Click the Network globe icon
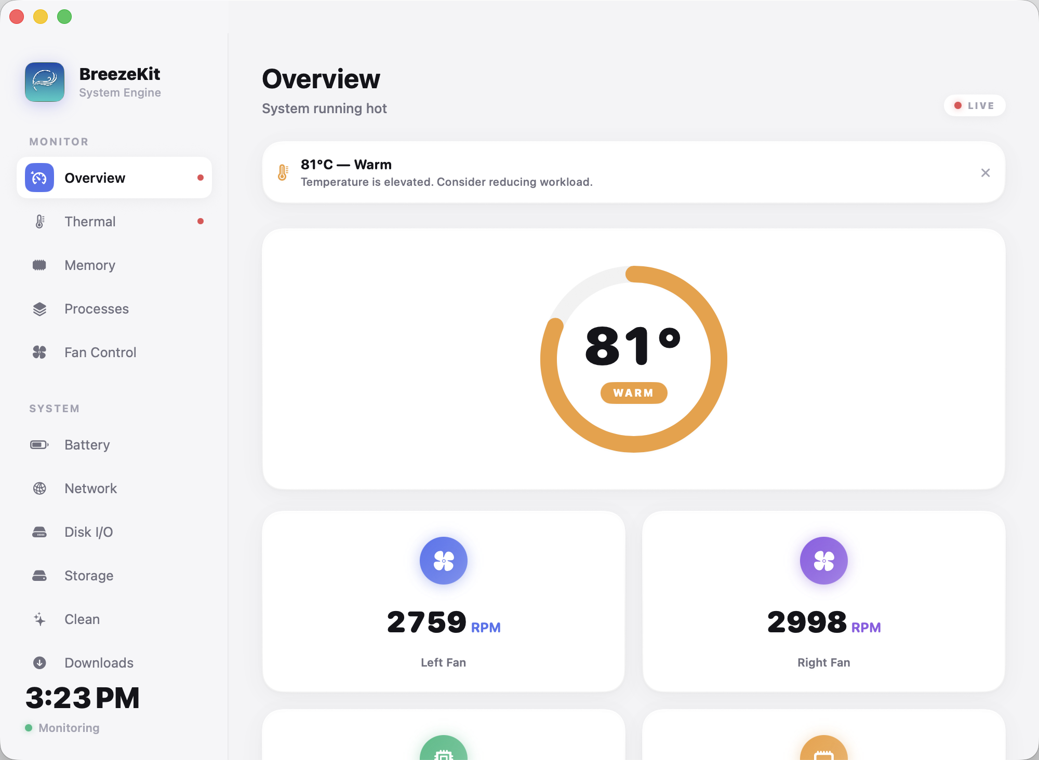The height and width of the screenshot is (760, 1039). (x=39, y=488)
